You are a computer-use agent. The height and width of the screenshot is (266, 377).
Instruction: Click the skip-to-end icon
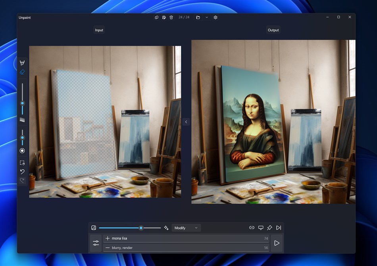pyautogui.click(x=279, y=228)
